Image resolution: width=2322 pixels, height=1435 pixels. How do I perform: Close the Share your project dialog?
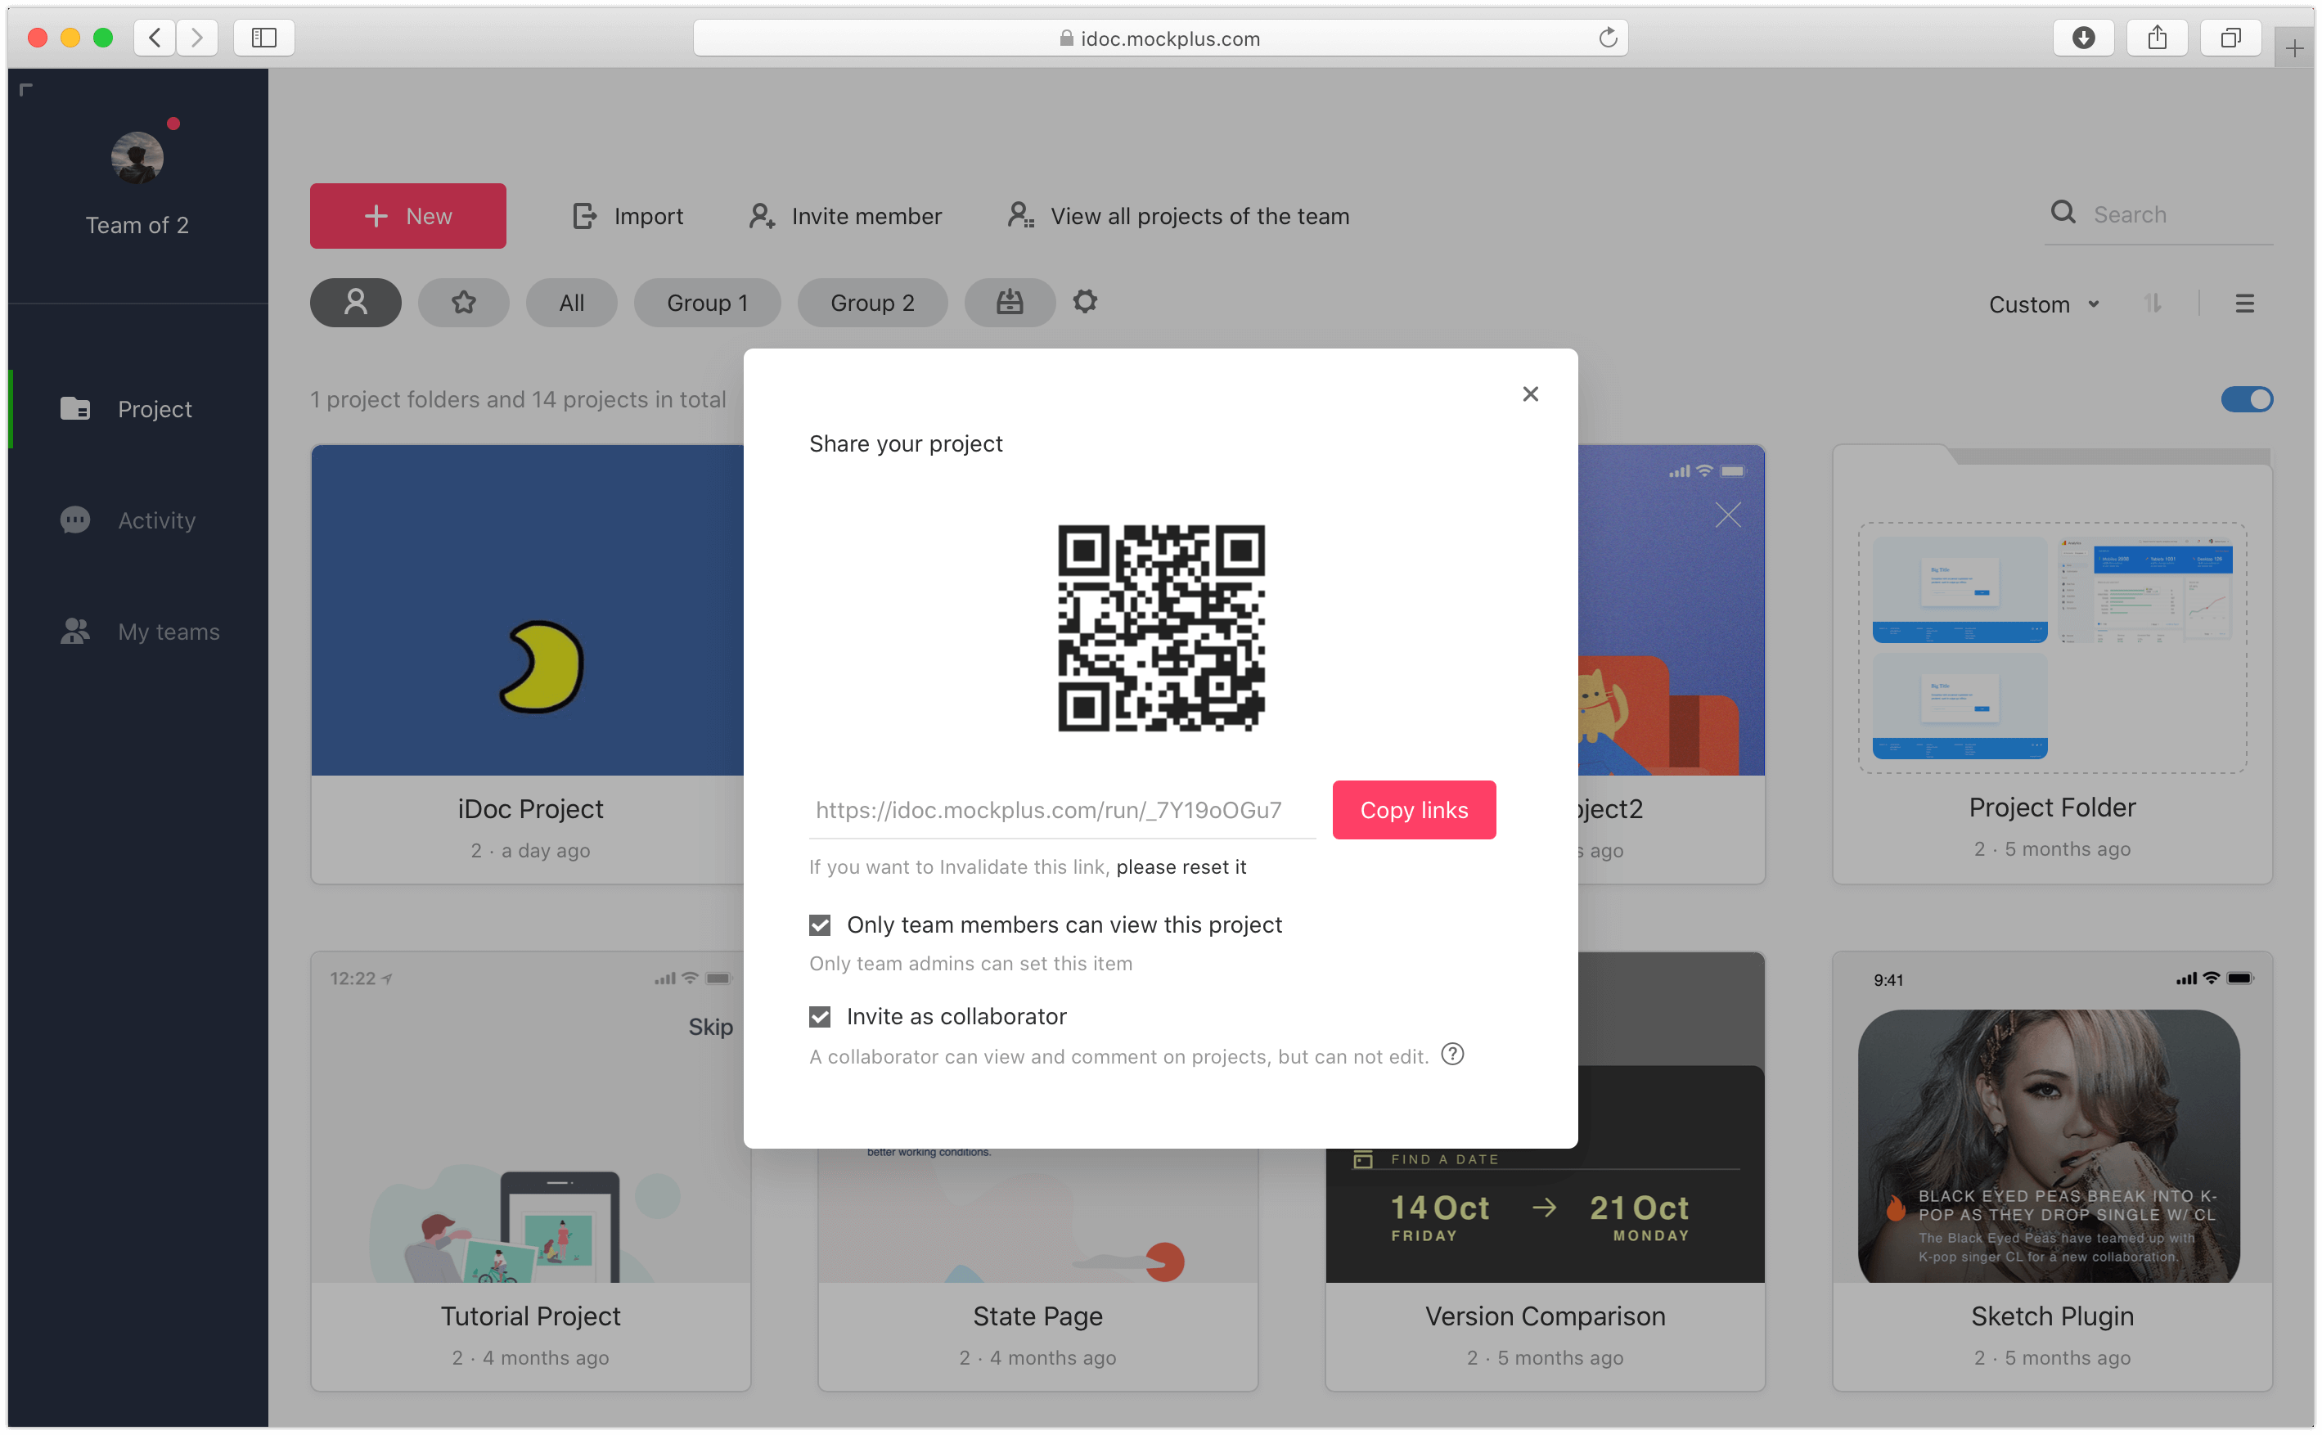1530,394
